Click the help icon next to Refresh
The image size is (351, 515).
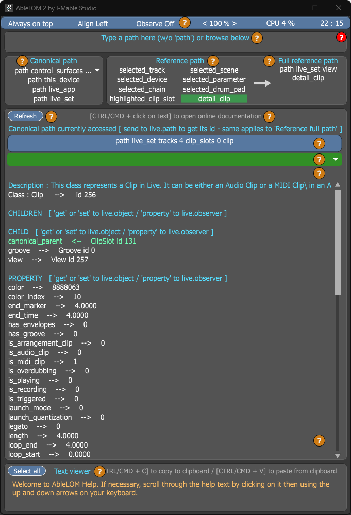(x=51, y=116)
